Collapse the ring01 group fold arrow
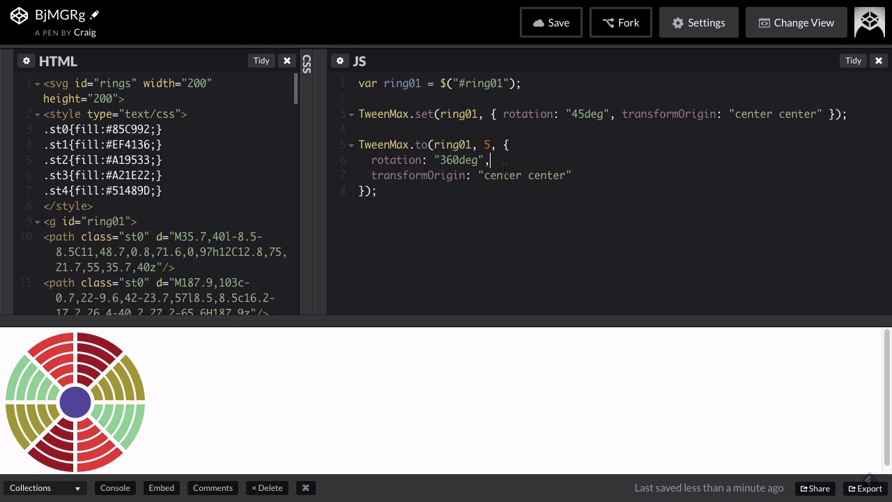The width and height of the screenshot is (892, 502). tap(38, 222)
